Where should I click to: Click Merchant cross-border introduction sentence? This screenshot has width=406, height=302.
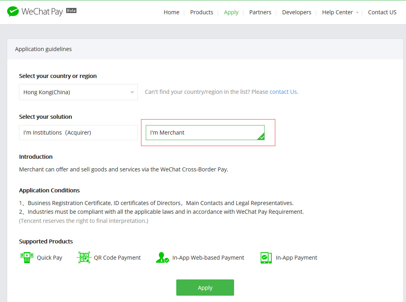[x=124, y=169]
